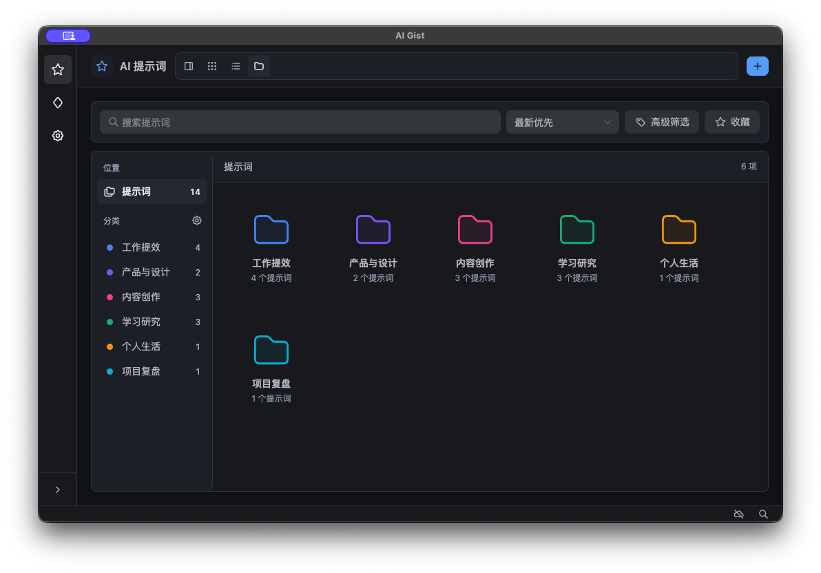This screenshot has height=573, width=821.
Task: Click the AI 提示词 page title
Action: pyautogui.click(x=143, y=67)
